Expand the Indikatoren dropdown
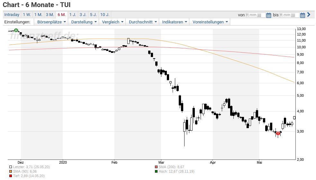Screen dimensions: 316x180 [x=174, y=22]
